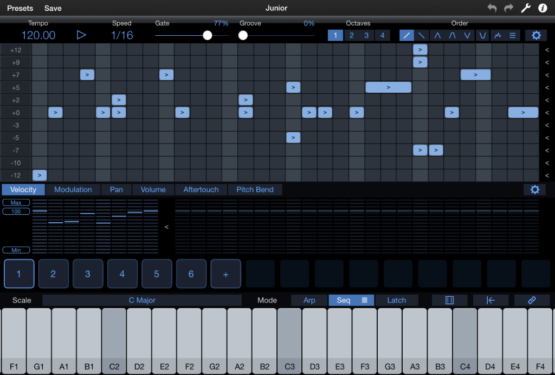Open gear settings next to Order
The height and width of the screenshot is (375, 555).
pyautogui.click(x=536, y=35)
